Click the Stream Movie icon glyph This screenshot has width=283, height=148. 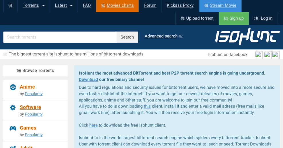pyautogui.click(x=206, y=6)
